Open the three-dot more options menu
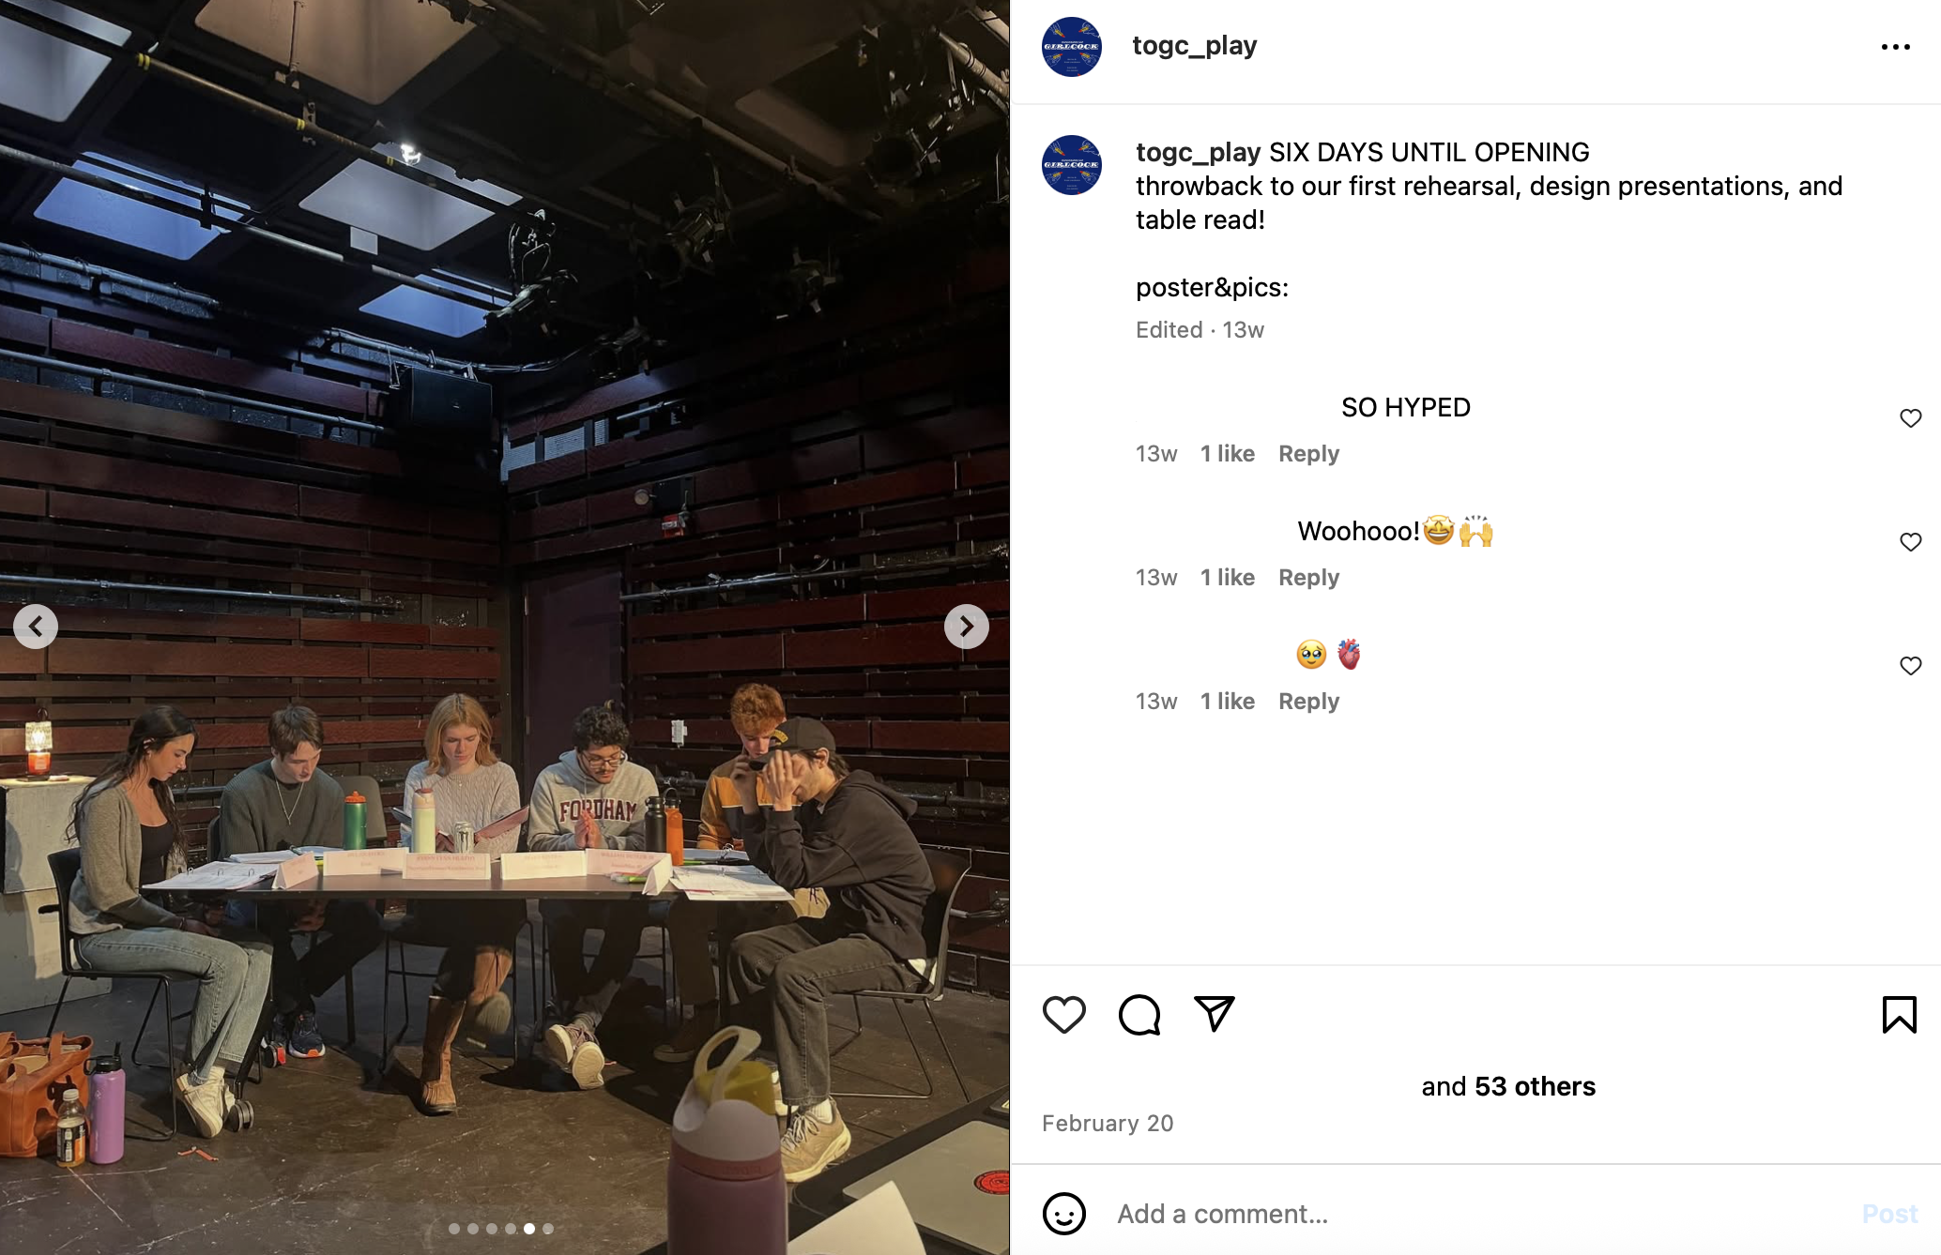 [x=1895, y=47]
